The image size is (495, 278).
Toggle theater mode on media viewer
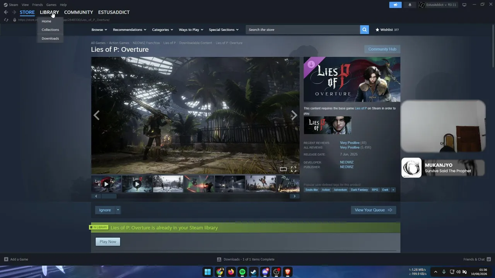coord(283,169)
